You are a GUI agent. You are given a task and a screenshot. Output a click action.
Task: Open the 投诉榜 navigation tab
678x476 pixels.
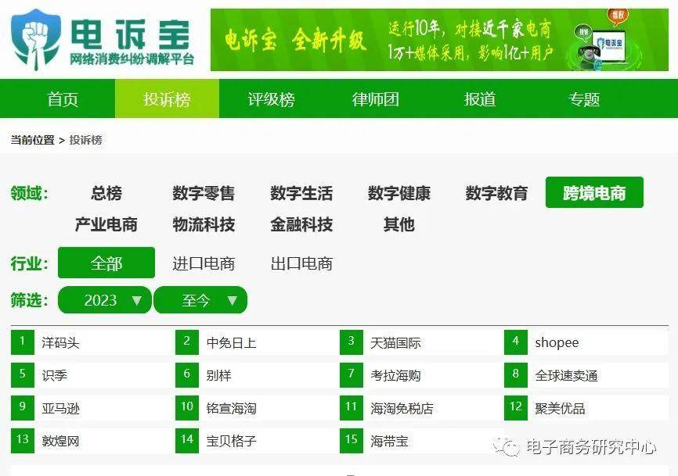[x=167, y=98]
